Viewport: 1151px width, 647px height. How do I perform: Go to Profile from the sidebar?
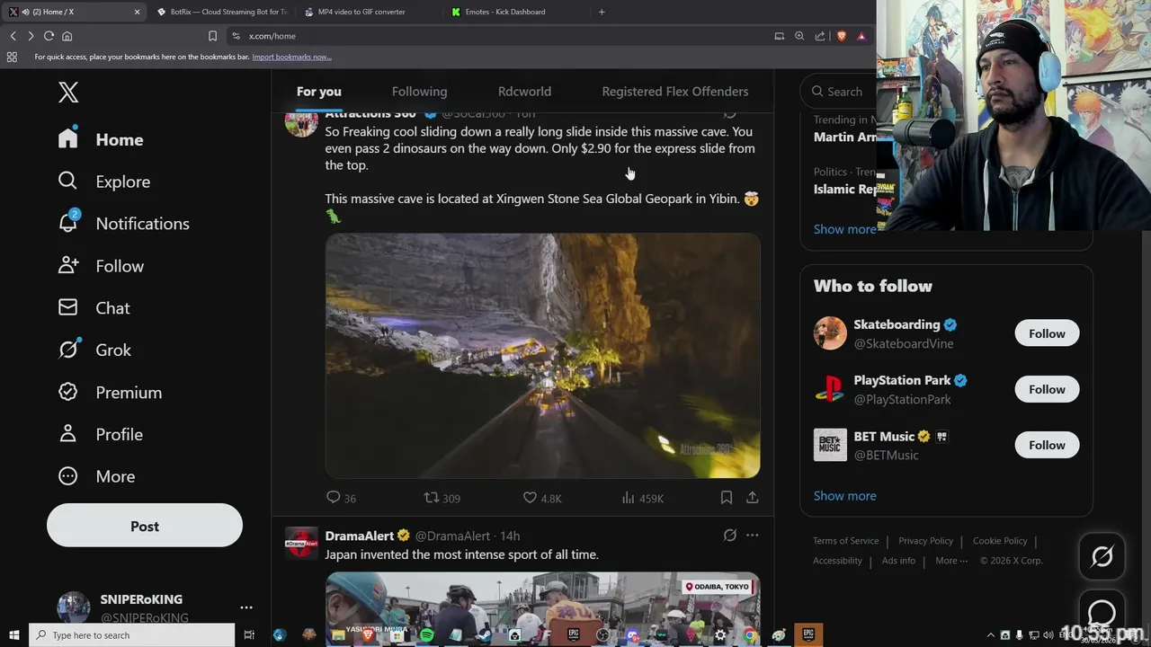coord(101,434)
